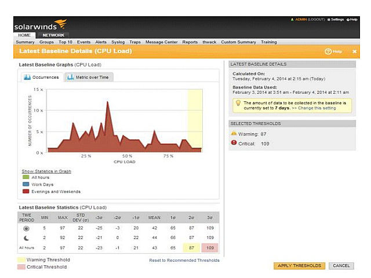Click the highlighted 87 cell in All hours row

coord(191,248)
